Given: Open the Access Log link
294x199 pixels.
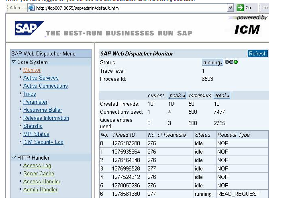Looking at the screenshot, I should tap(37, 165).
